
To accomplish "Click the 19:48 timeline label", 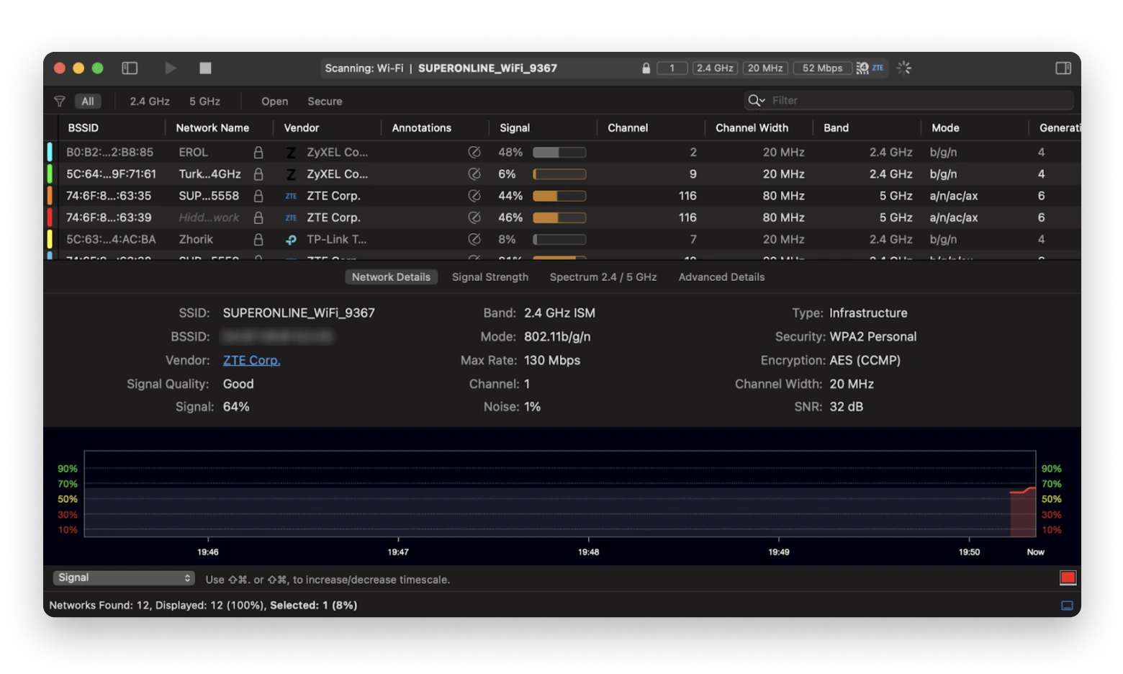I will pyautogui.click(x=588, y=552).
